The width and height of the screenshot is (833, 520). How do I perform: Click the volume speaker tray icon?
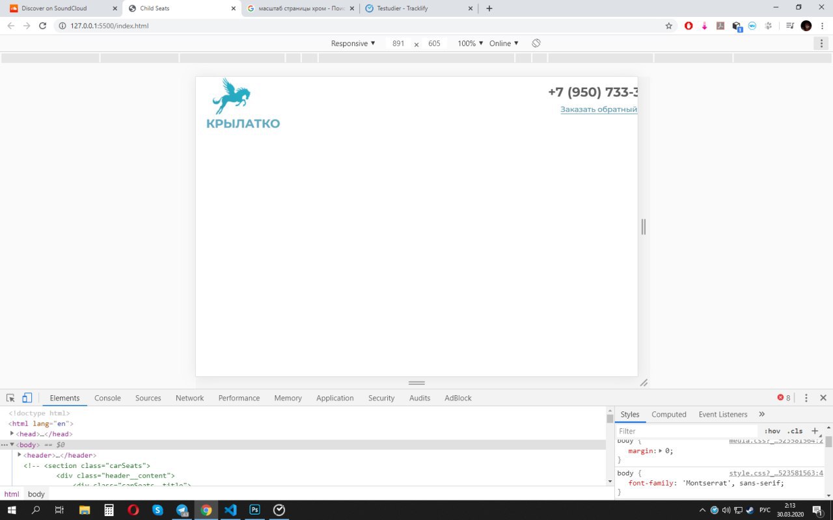click(726, 510)
